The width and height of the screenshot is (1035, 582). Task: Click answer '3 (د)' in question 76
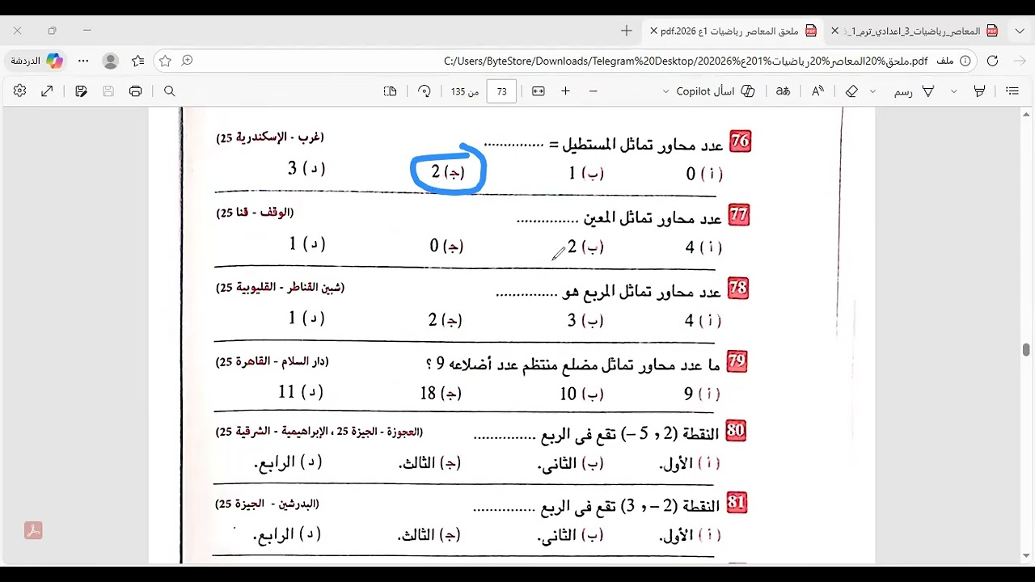(x=306, y=168)
